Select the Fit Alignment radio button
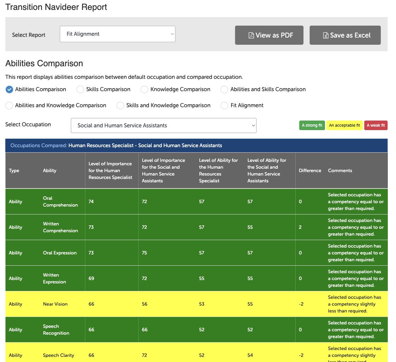The width and height of the screenshot is (396, 362). click(224, 105)
